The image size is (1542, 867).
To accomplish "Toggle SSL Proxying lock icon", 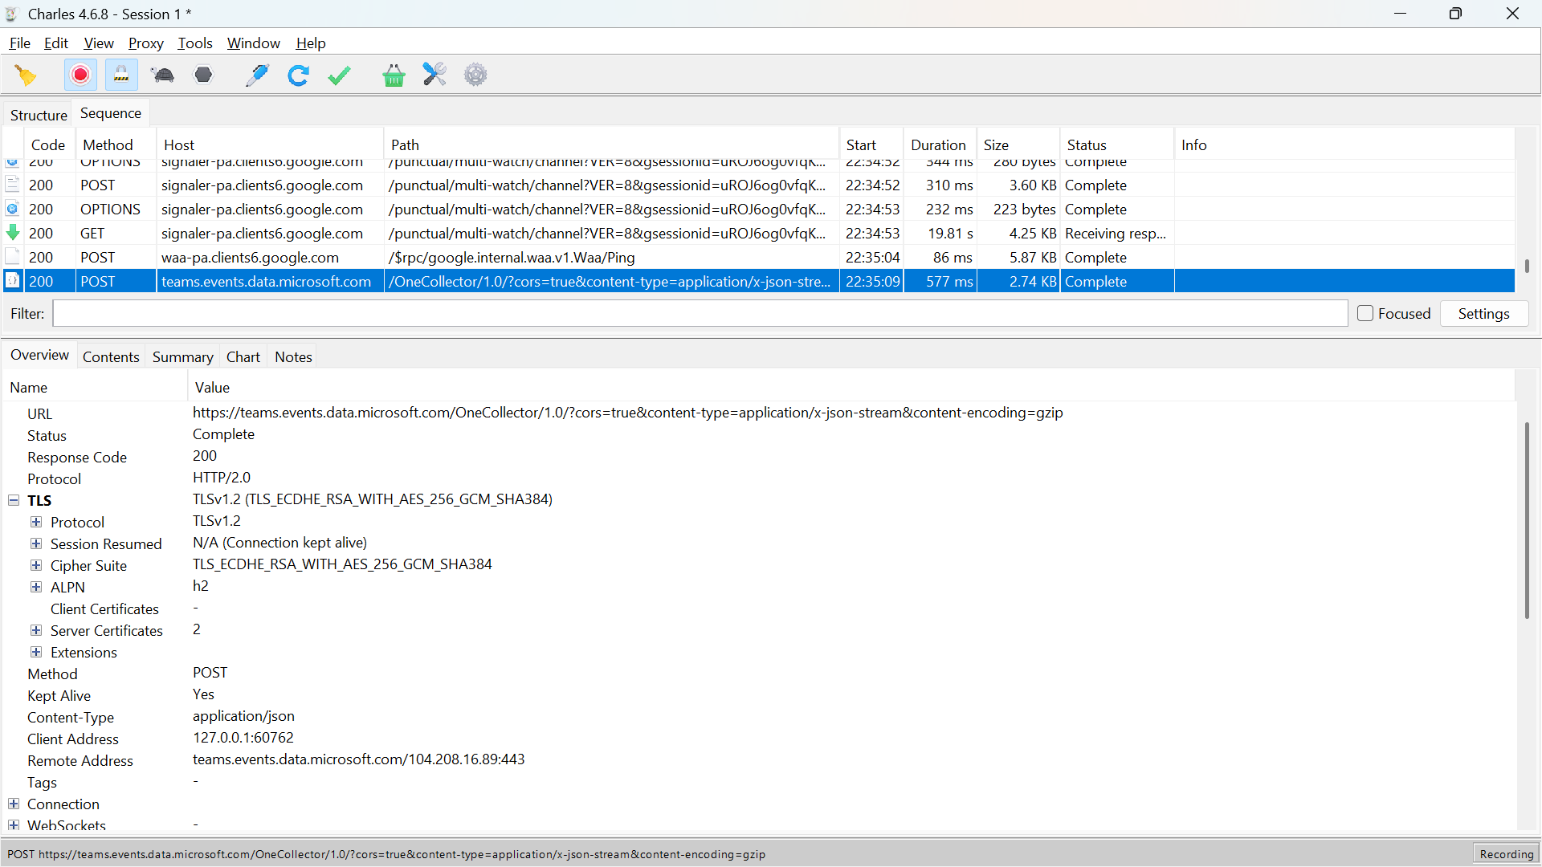I will coord(121,75).
